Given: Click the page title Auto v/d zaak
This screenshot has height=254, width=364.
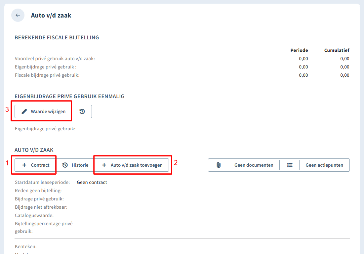Looking at the screenshot, I should pyautogui.click(x=51, y=15).
